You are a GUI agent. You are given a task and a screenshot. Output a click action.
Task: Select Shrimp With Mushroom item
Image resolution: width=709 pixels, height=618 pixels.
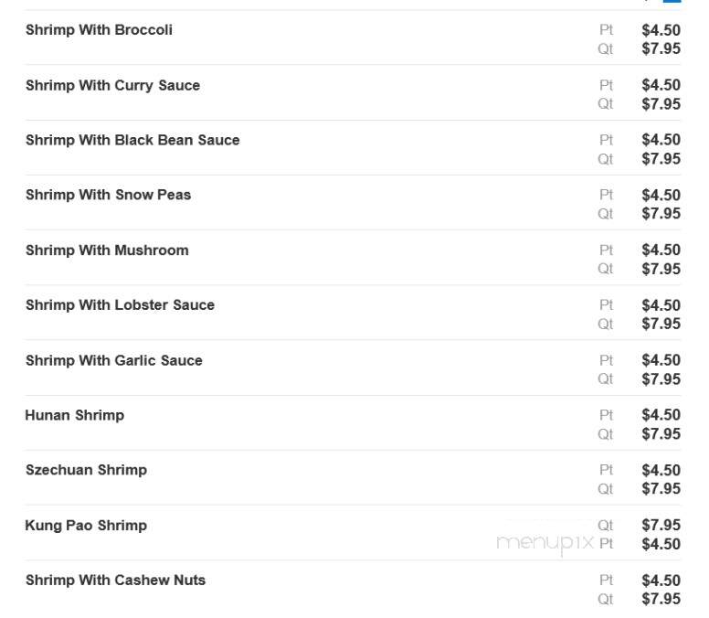(x=107, y=250)
